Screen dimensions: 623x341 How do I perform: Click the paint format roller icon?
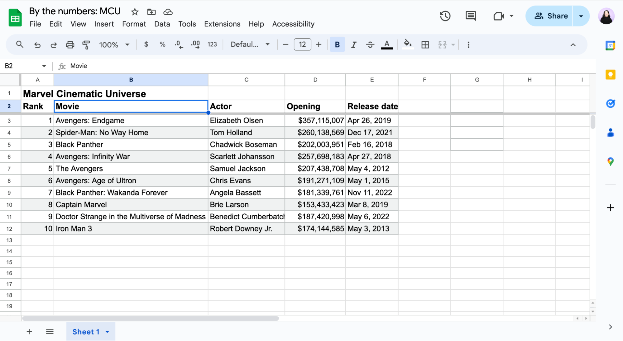coord(86,44)
